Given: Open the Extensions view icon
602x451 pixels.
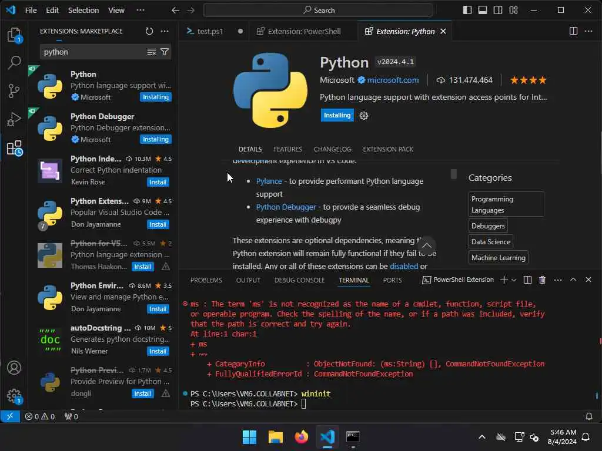Looking at the screenshot, I should click(x=15, y=148).
